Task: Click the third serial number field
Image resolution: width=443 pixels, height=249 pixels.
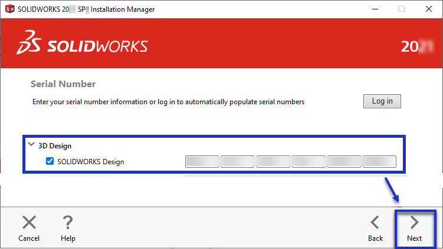Action: pos(273,161)
